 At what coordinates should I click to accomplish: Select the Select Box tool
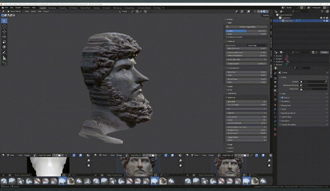coord(4,21)
